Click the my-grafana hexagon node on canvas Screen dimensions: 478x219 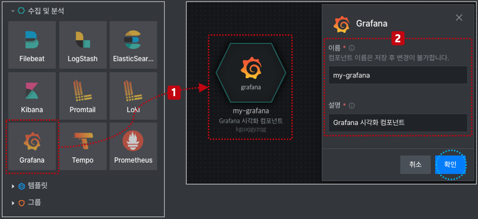[x=251, y=72]
